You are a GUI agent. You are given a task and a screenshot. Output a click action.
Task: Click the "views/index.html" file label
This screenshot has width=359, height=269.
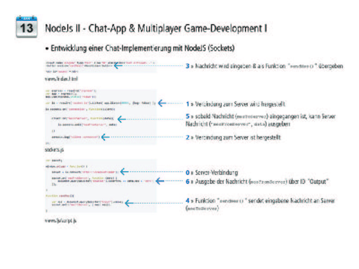coord(61,79)
